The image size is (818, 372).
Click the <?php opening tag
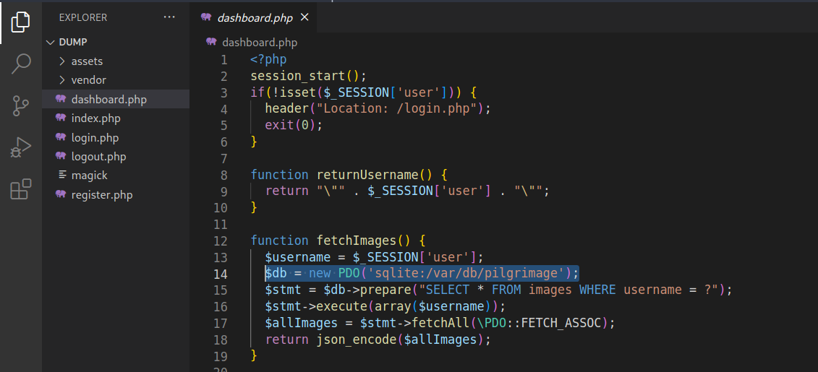point(268,60)
